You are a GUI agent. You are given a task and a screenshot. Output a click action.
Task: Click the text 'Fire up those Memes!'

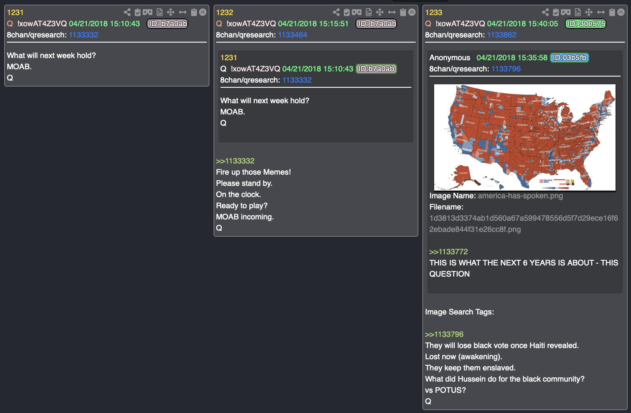253,172
